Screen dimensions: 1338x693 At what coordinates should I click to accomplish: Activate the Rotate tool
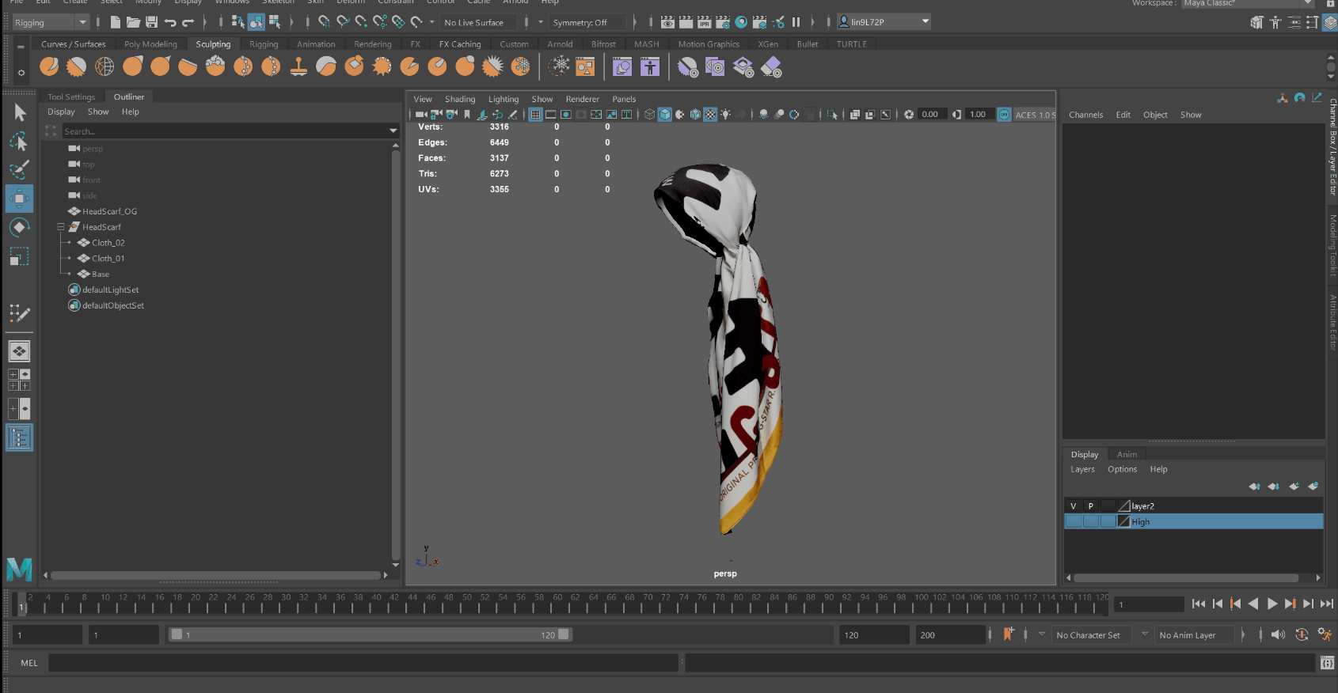(20, 228)
